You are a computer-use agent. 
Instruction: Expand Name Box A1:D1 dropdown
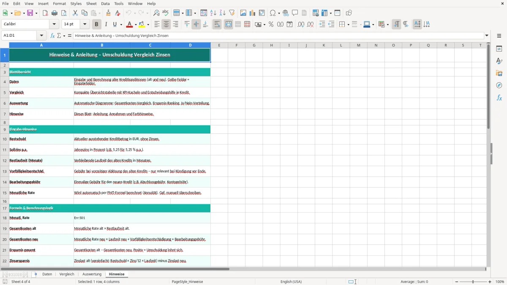click(42, 35)
